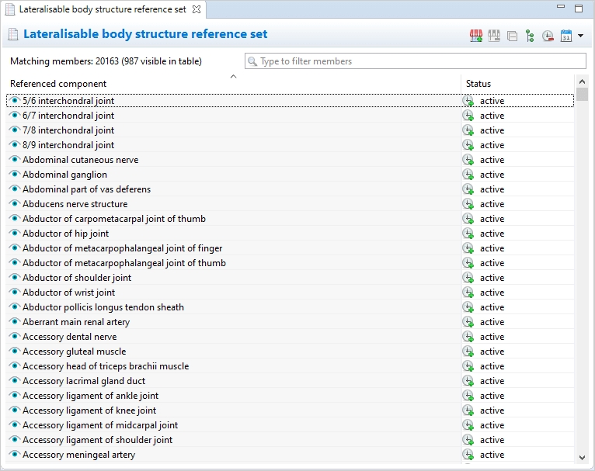The width and height of the screenshot is (595, 471).
Task: Click the clock with red minus icon
Action: click(548, 36)
